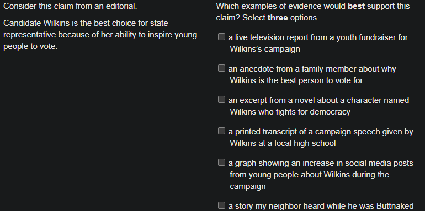Tick the neighbor's story checkbox
Screen dimensions: 425x211
pos(221,205)
